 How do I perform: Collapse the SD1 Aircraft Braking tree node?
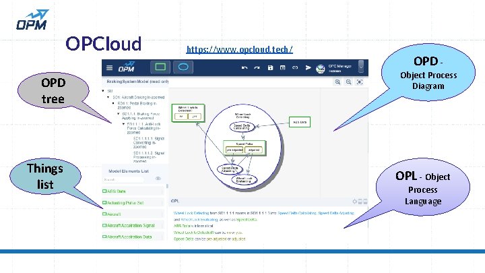(108, 97)
